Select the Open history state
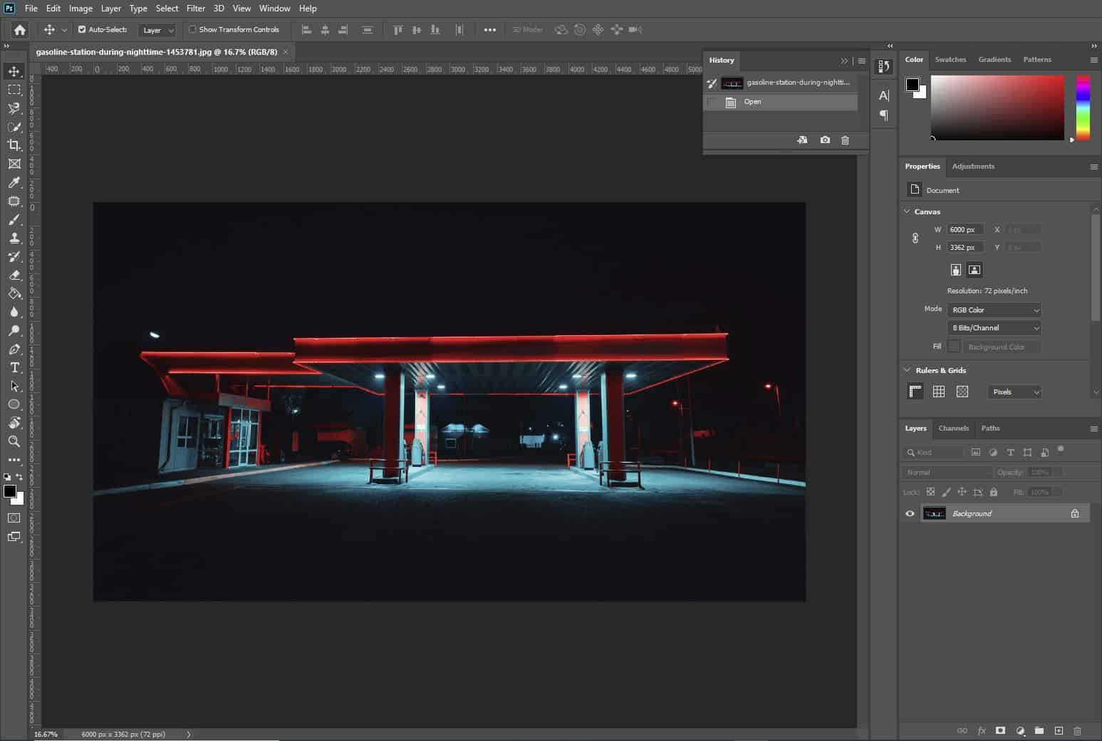 [780, 102]
